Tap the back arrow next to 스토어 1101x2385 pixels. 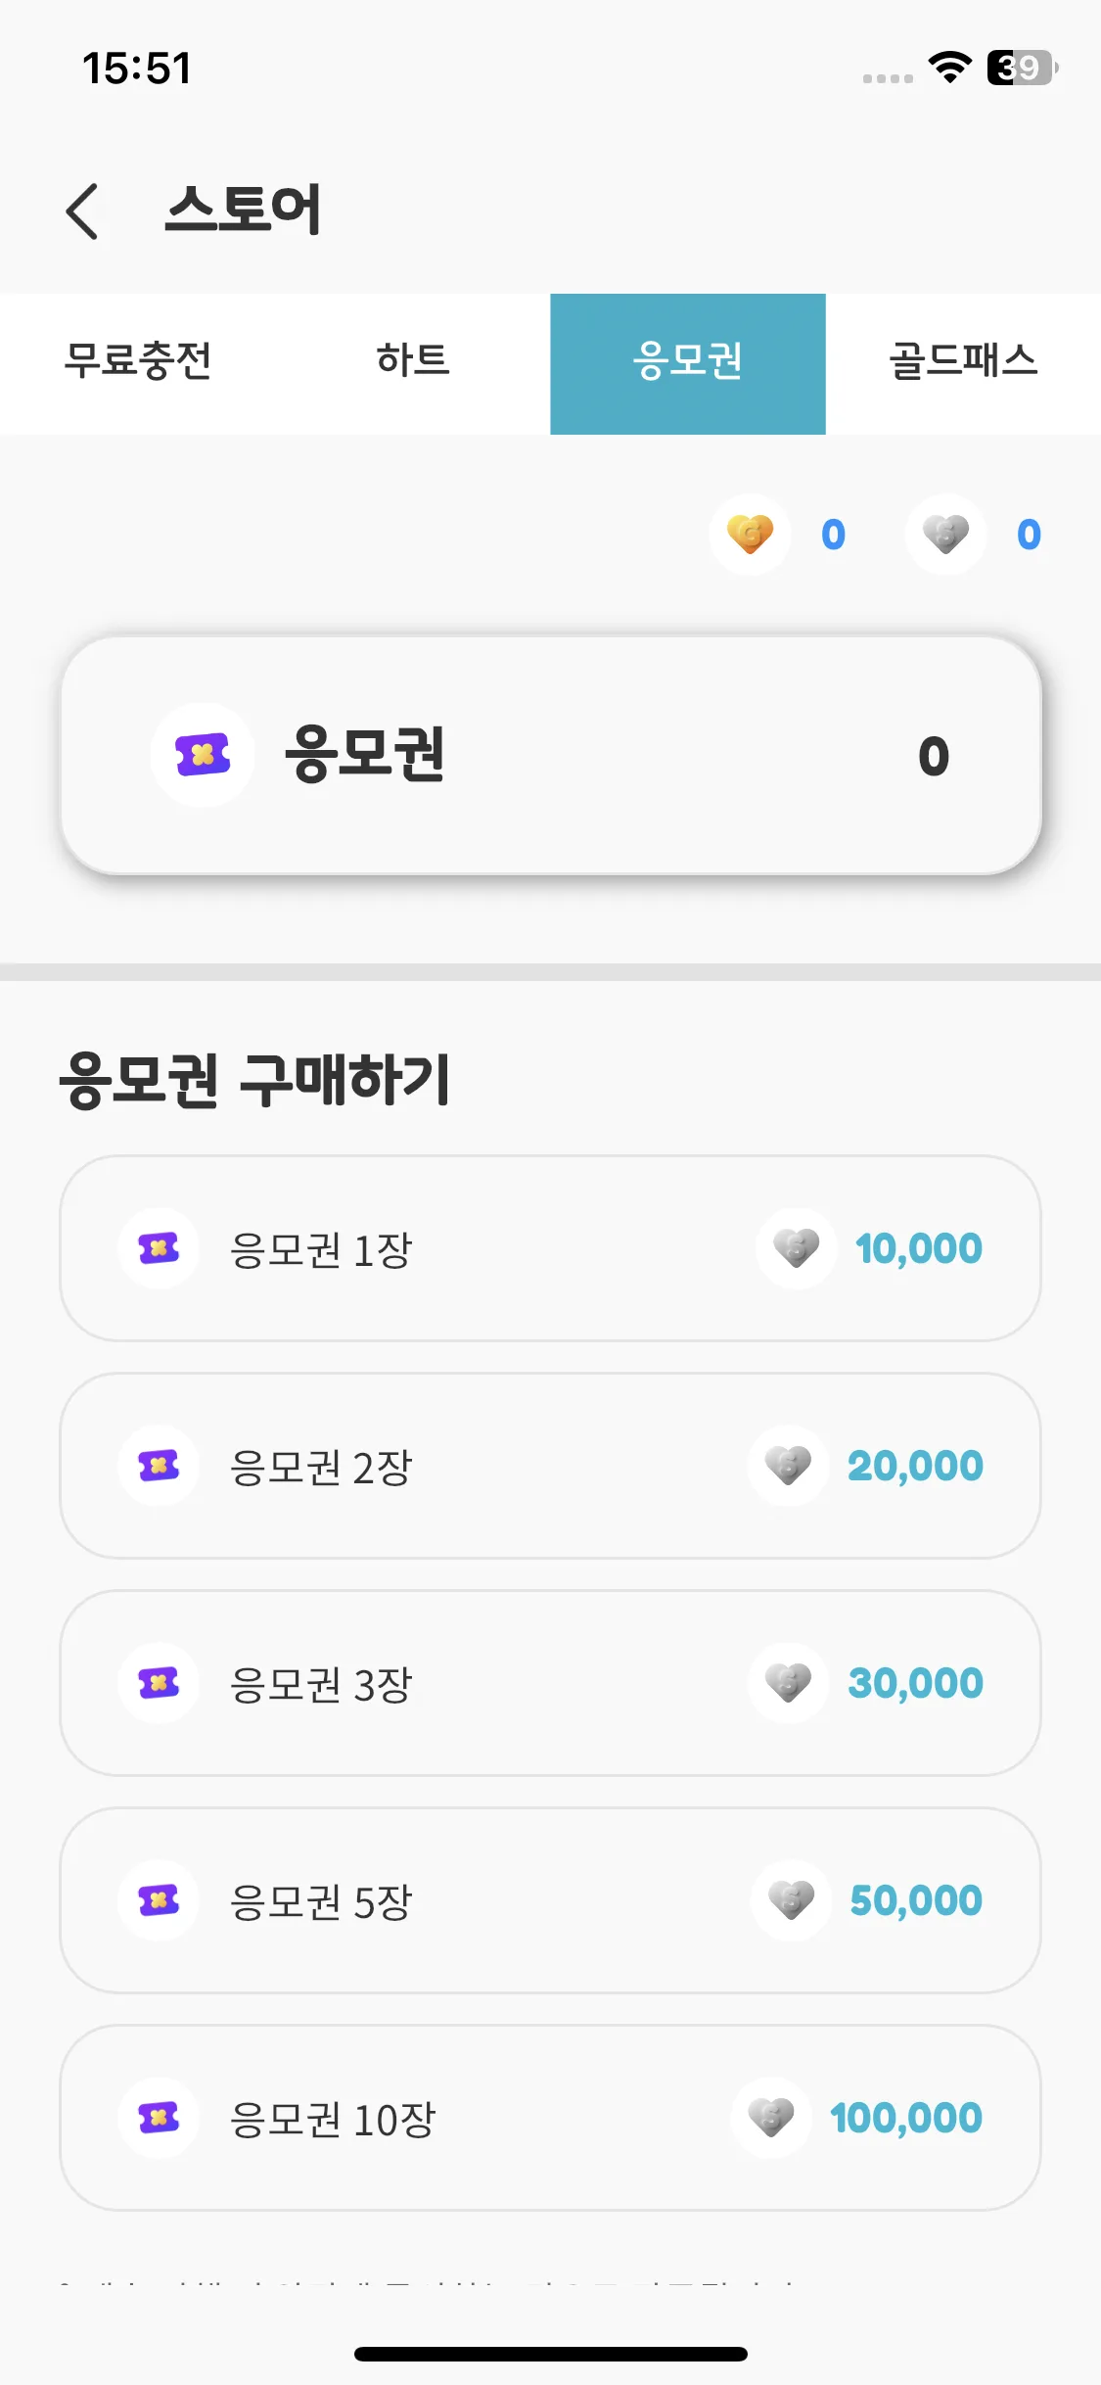(82, 210)
